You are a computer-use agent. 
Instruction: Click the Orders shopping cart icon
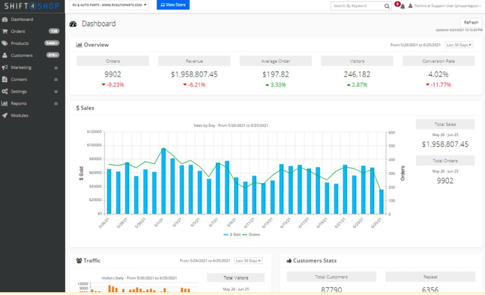point(4,31)
